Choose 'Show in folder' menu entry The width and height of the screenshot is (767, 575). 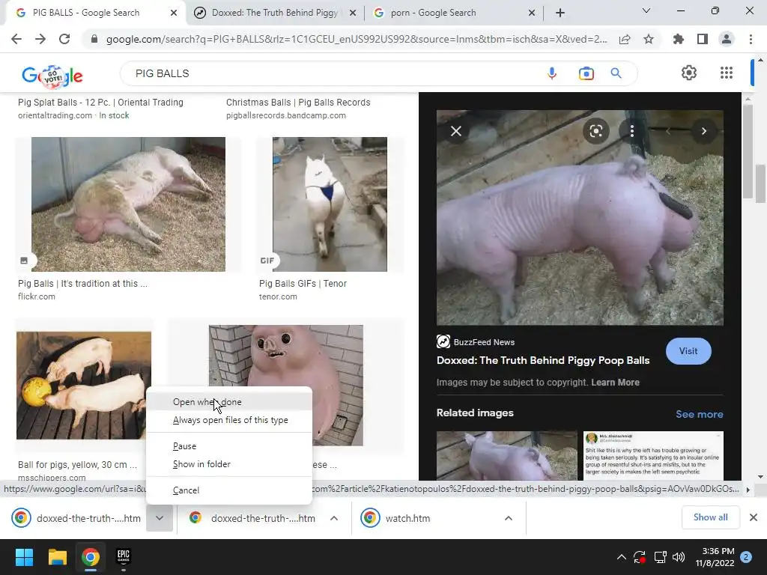coord(229,464)
